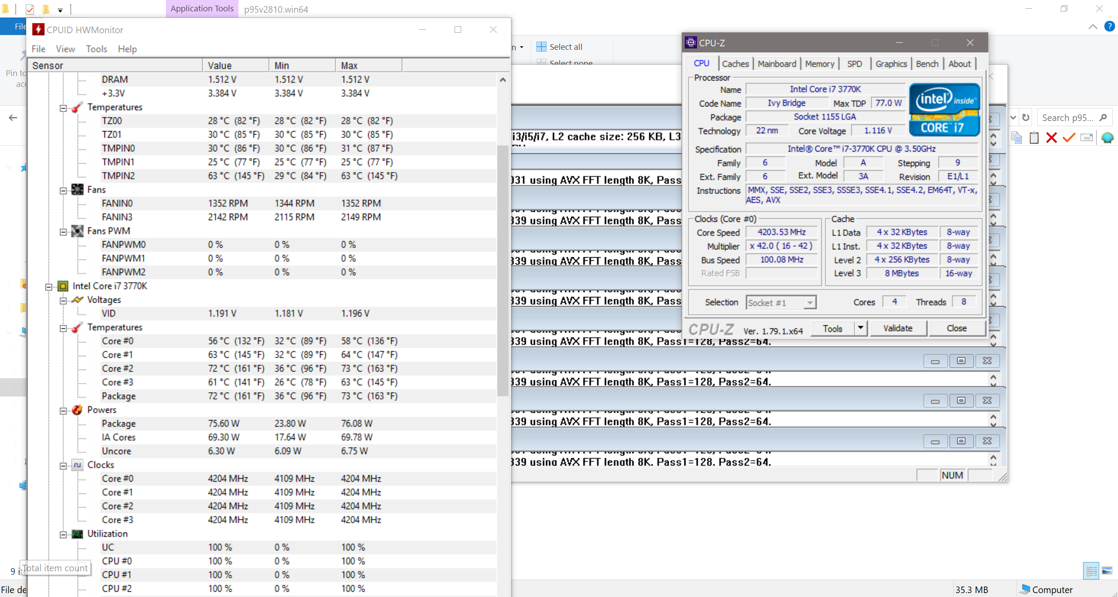Click the orange checkmark icon in Explorer toolbar
Screen dimensions: 1118x597
tap(1069, 138)
